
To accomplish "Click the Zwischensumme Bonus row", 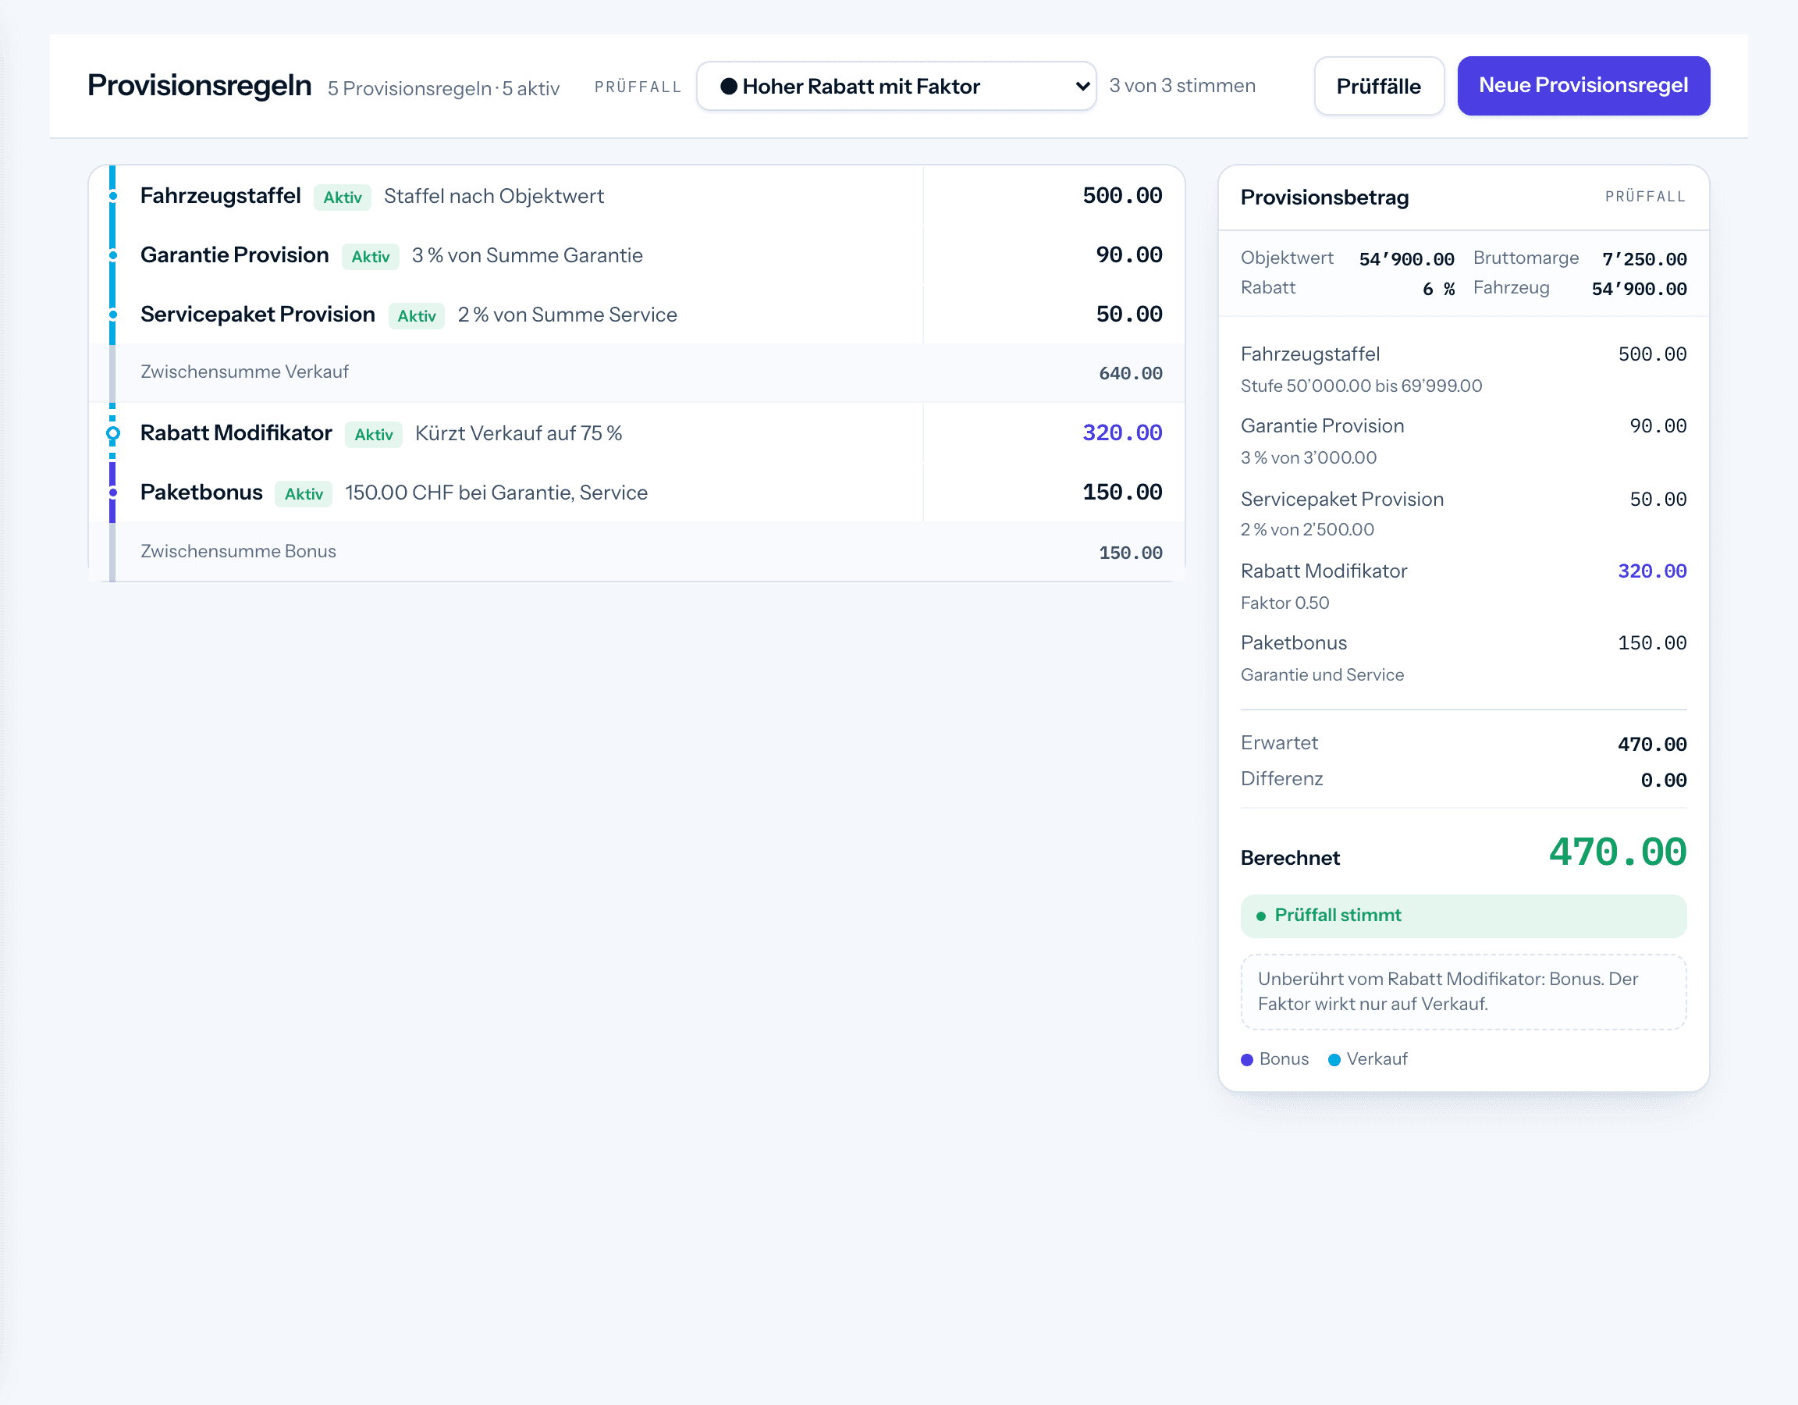I will (x=636, y=552).
